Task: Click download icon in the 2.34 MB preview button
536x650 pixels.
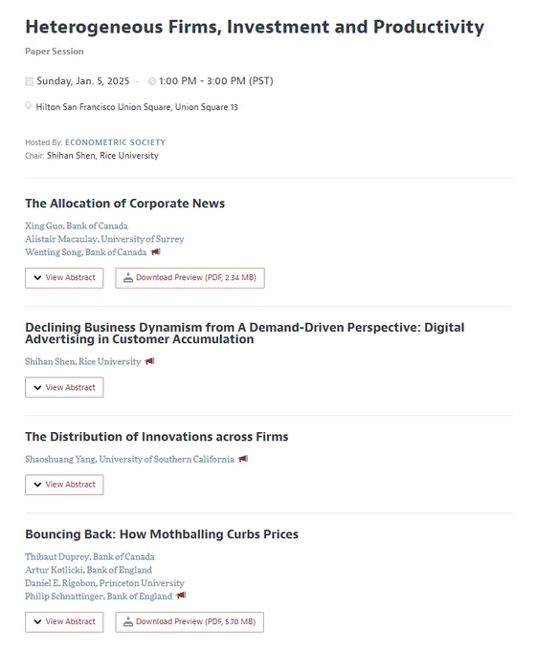Action: pyautogui.click(x=128, y=278)
